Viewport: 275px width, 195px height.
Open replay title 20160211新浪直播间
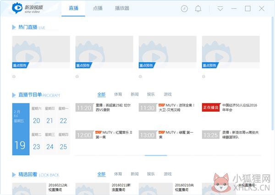[121, 187]
